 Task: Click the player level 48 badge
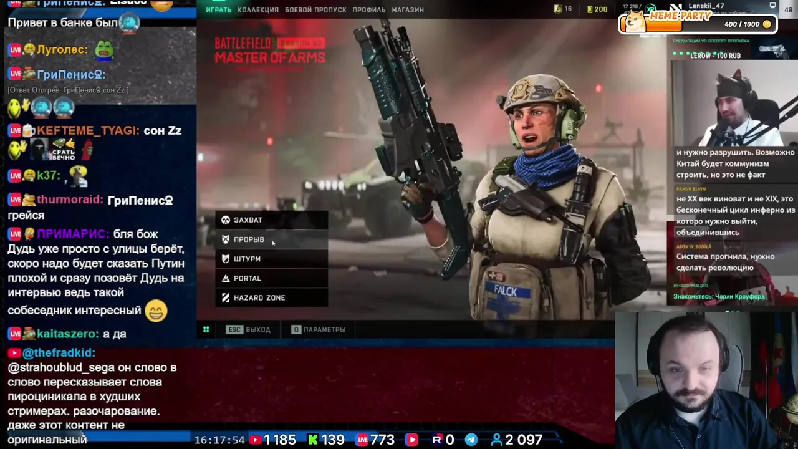[x=789, y=9]
